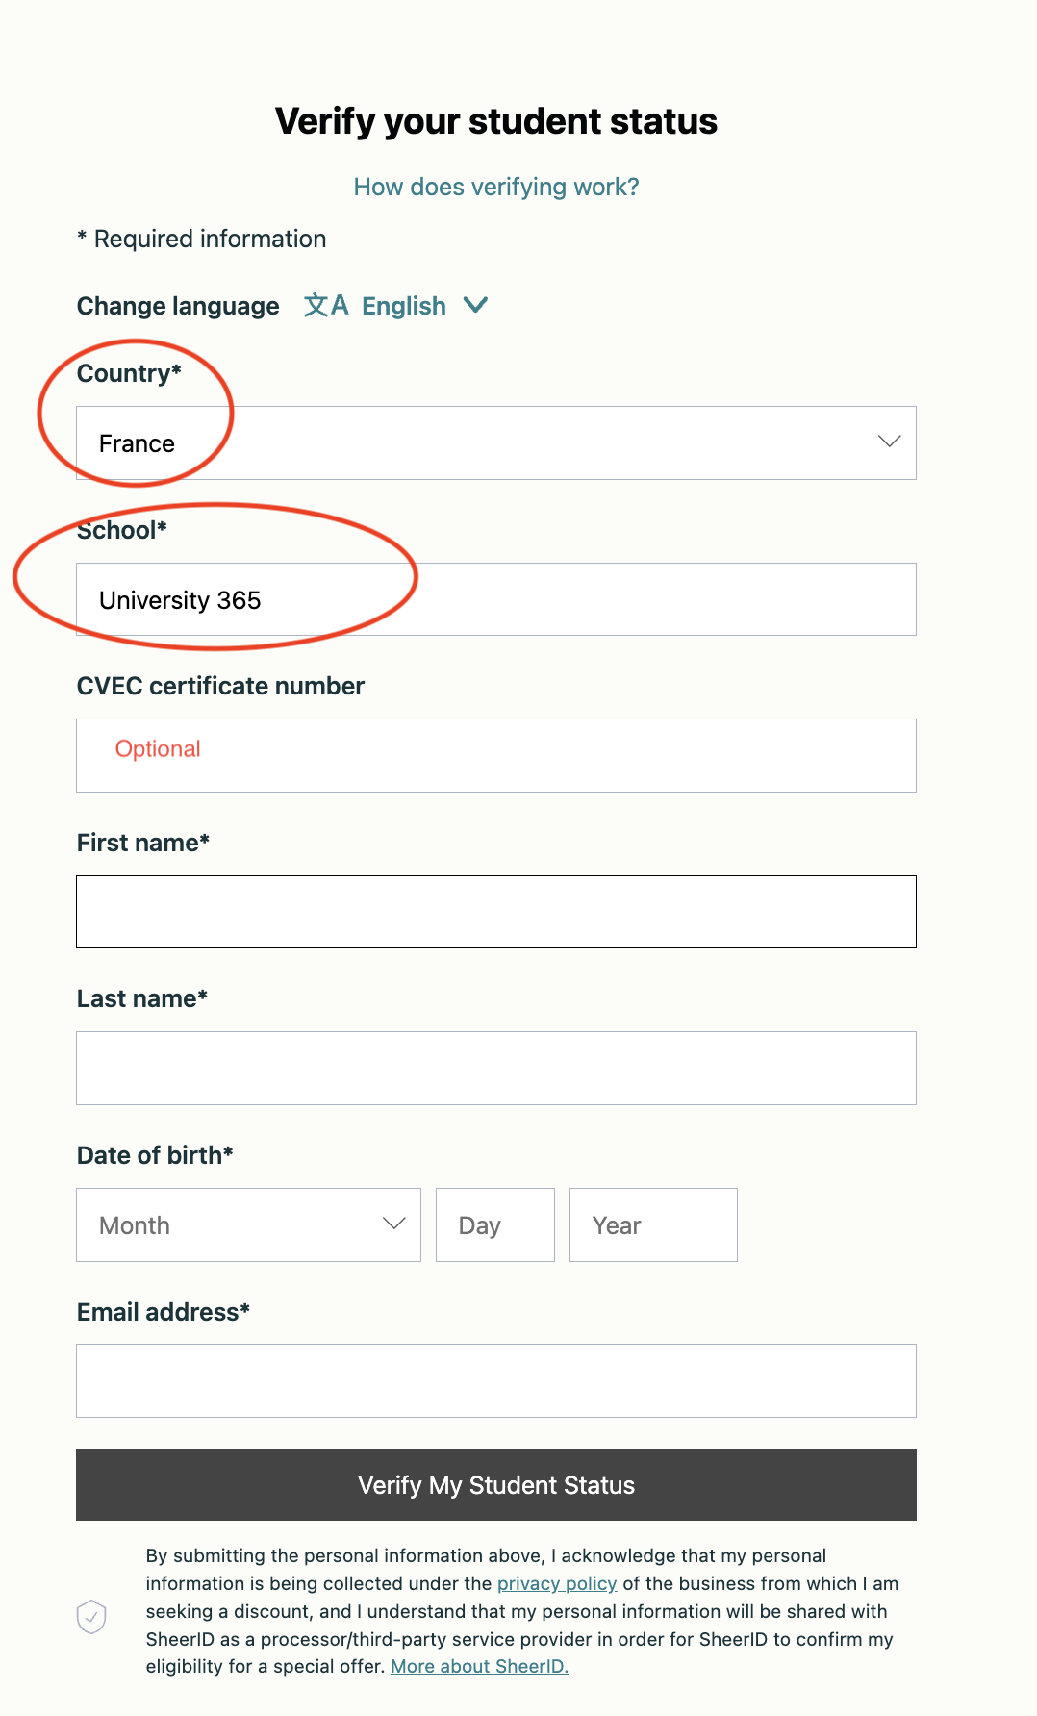The image size is (1037, 1716).
Task: Open the Month dropdown for birth date
Action: pyautogui.click(x=248, y=1224)
